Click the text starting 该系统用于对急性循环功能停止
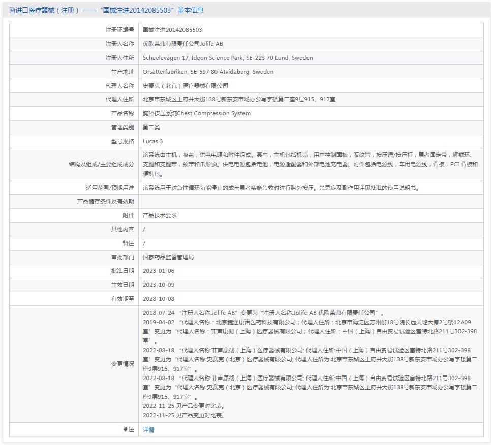Viewport: 491px width, 445px height. (x=281, y=188)
